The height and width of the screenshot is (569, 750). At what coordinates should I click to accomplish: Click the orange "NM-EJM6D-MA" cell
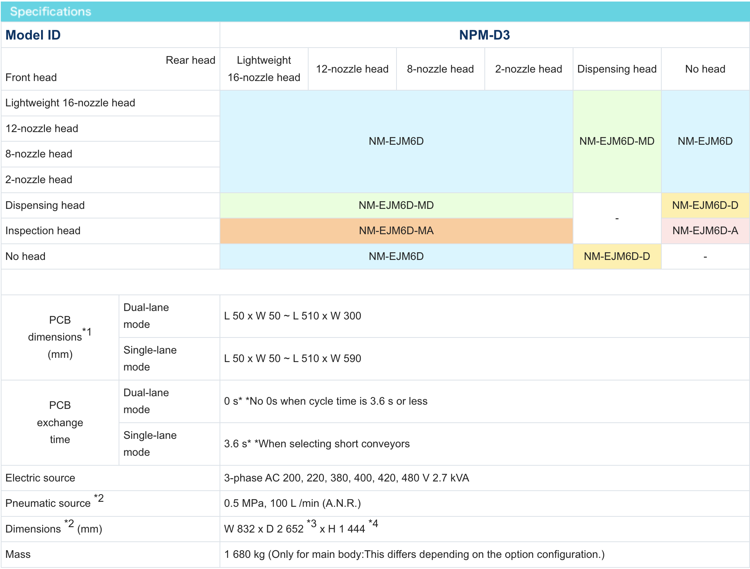tap(396, 230)
